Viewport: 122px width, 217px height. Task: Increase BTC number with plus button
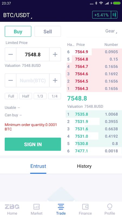pos(55,80)
